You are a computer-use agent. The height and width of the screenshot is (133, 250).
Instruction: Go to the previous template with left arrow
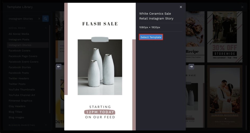(59, 66)
